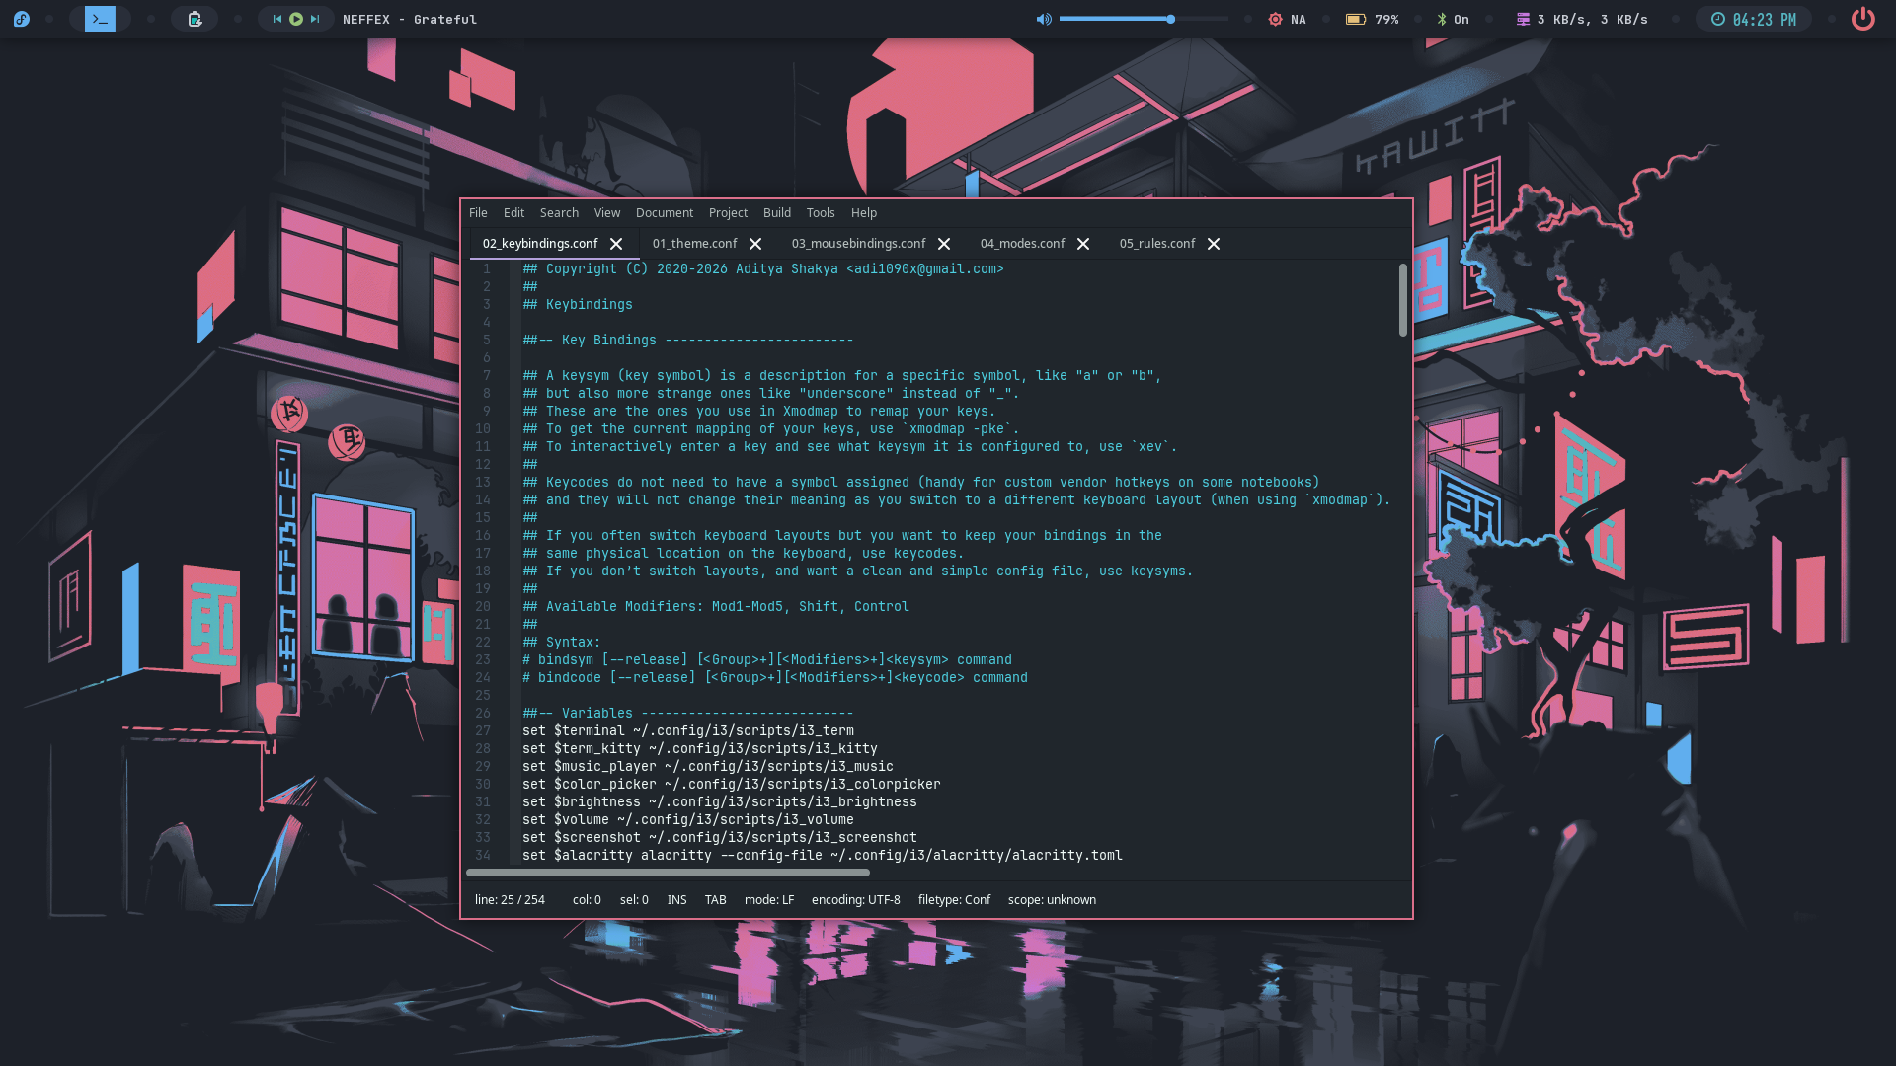Screen dimensions: 1896x1066
Task: Click the 'line: 25 / 254' status entry
Action: click(x=510, y=899)
